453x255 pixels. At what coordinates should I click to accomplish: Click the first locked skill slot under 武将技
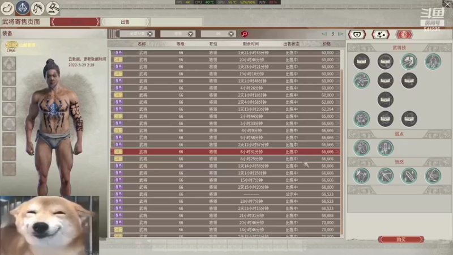coord(361,61)
